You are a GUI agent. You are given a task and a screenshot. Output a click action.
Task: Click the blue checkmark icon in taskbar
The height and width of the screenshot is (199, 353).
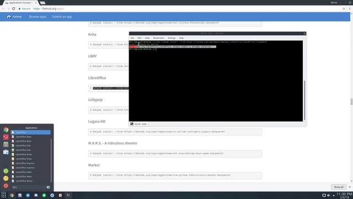(28, 195)
